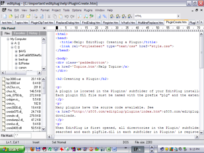The width and height of the screenshot is (204, 153).
Task: Open the Plugins menu
Action: (x=88, y=10)
